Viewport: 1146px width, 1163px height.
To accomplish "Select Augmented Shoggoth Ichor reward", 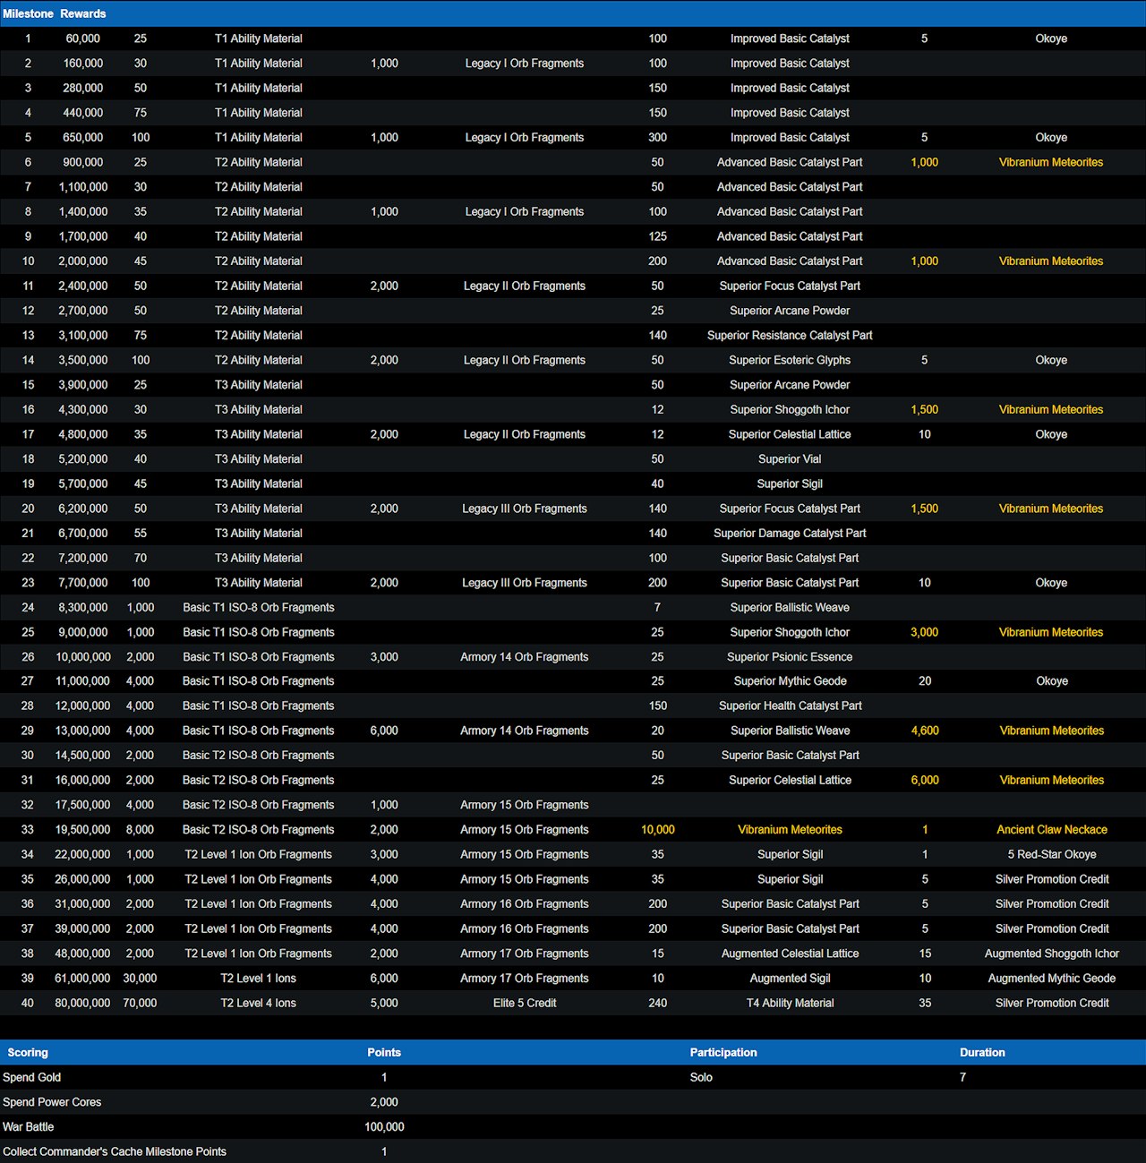I will click(1052, 953).
